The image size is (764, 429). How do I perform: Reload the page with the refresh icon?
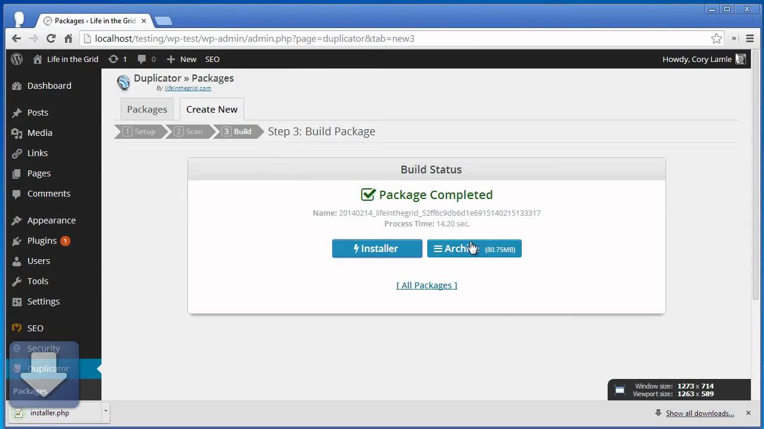tap(51, 38)
